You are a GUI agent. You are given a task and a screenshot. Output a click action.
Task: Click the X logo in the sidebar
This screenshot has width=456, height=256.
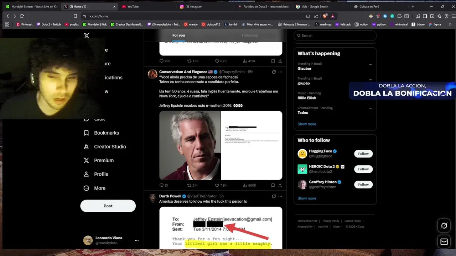(x=87, y=36)
